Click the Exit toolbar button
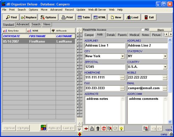 coord(149,17)
